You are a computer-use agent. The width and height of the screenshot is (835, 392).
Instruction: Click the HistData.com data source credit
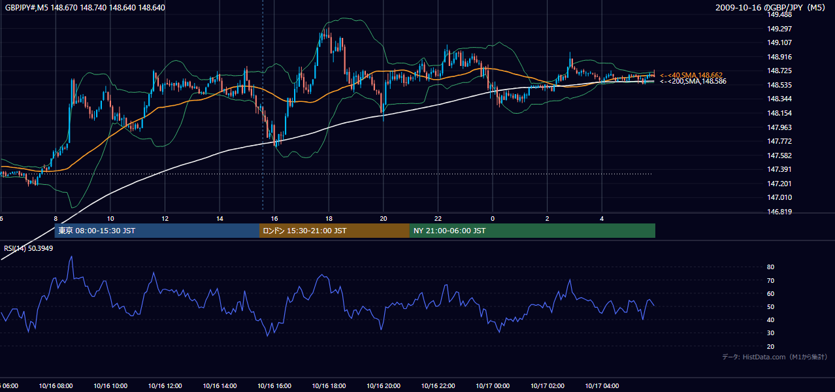(775, 357)
